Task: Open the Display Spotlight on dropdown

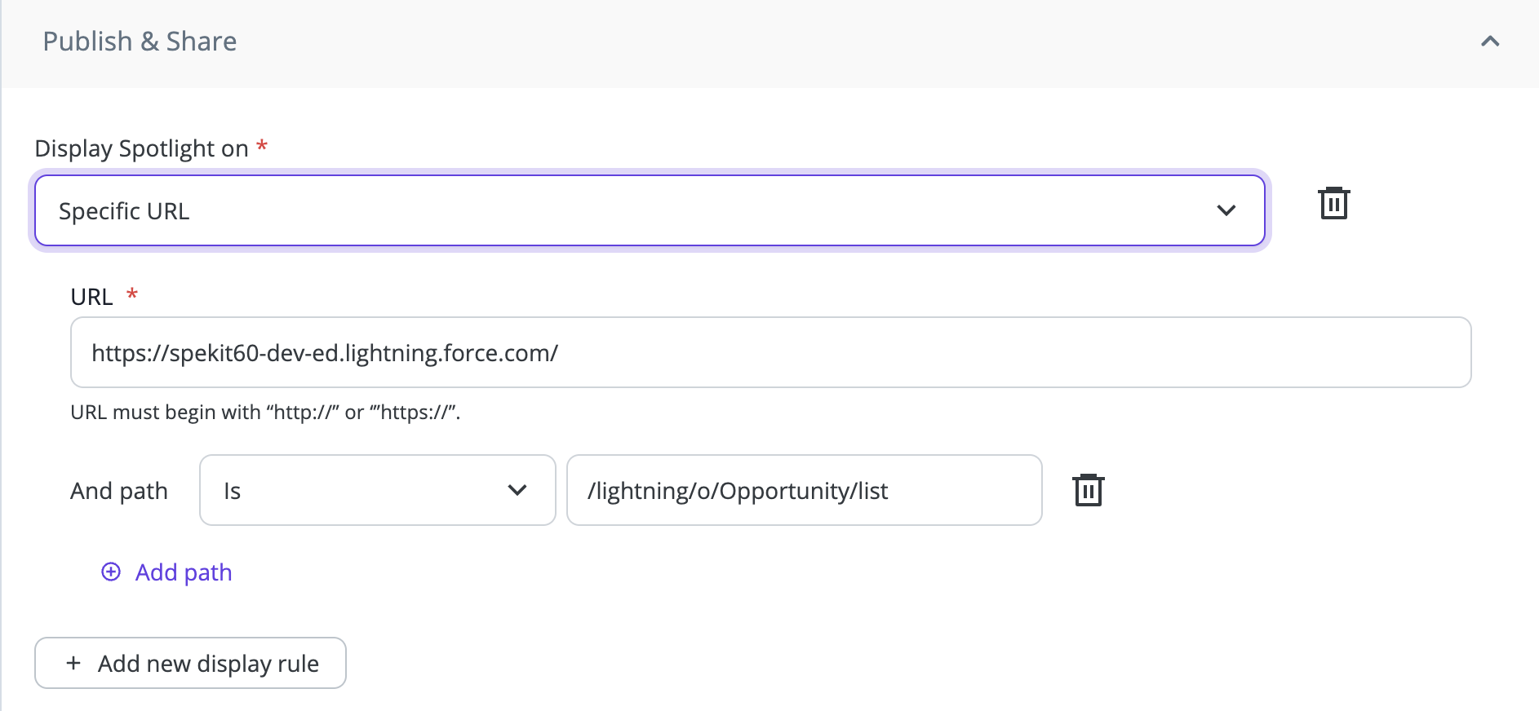Action: click(x=650, y=210)
